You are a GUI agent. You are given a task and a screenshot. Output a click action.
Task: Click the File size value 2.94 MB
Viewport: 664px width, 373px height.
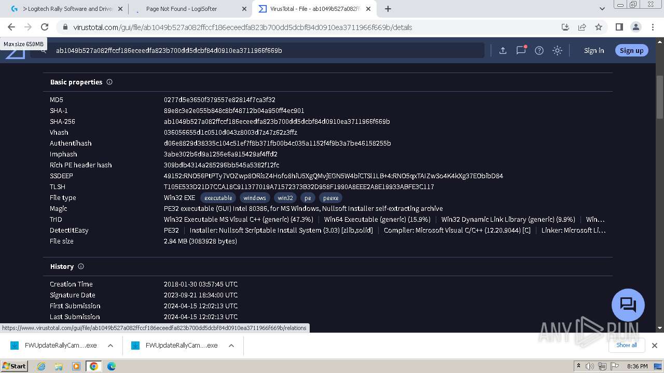pos(200,241)
